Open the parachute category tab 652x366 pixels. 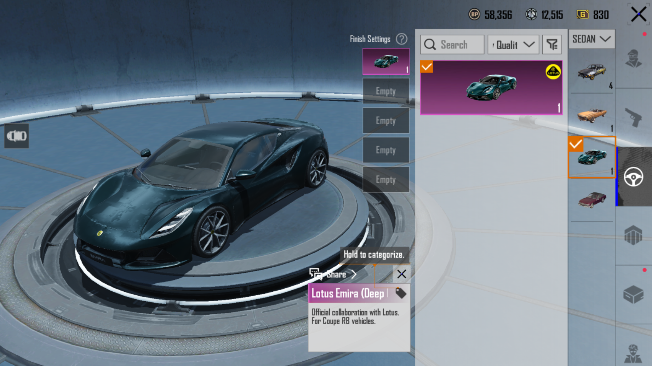pos(634,235)
